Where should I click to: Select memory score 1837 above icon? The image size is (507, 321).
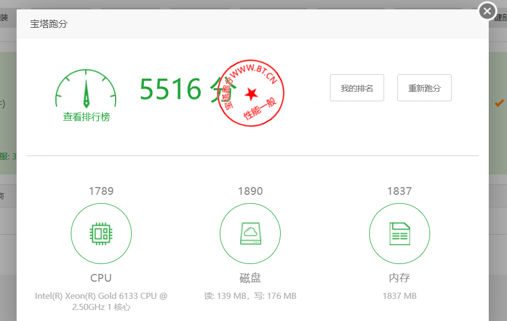click(x=400, y=191)
